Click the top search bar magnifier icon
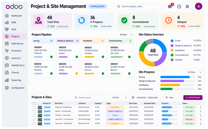This screenshot has height=129, width=208. 119,6
